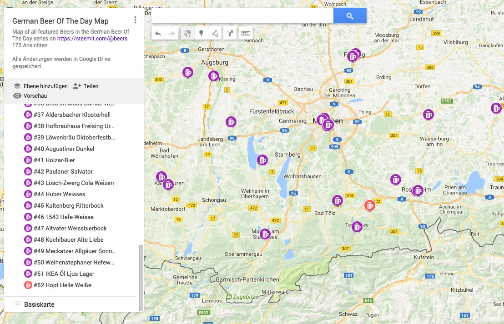The height and width of the screenshot is (324, 504).
Task: Click the blue search button
Action: click(x=350, y=16)
